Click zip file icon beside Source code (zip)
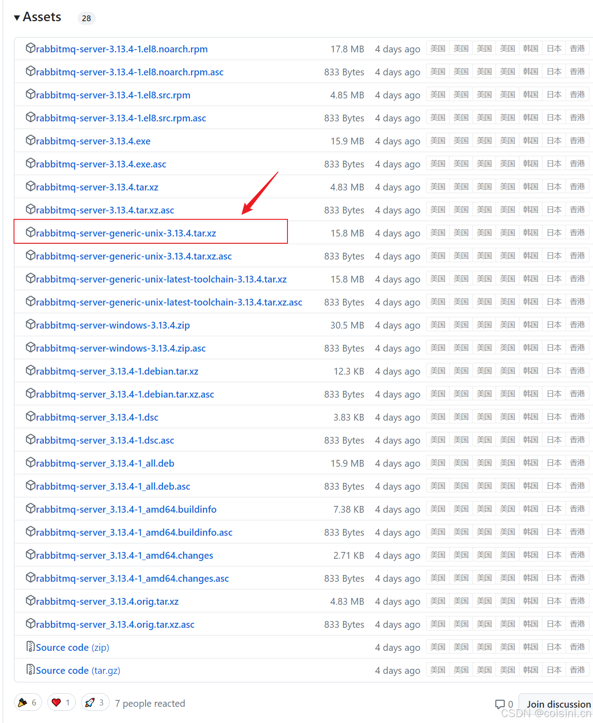Screen dimensions: 593x723 click(x=30, y=647)
